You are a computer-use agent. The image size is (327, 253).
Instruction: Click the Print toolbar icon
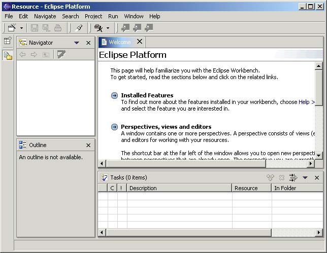pos(58,28)
